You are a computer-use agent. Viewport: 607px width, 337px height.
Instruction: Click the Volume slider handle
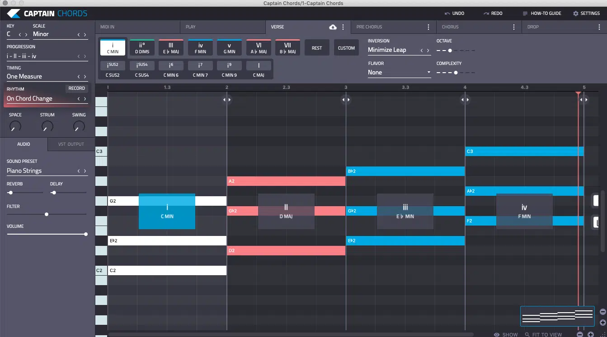tap(85, 234)
